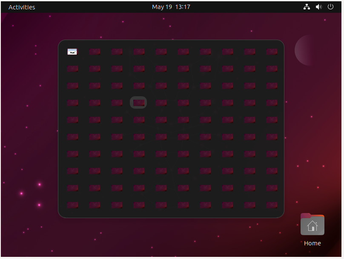The width and height of the screenshot is (344, 259).
Task: Select the highlighted icon in the grid
Action: coord(138,102)
